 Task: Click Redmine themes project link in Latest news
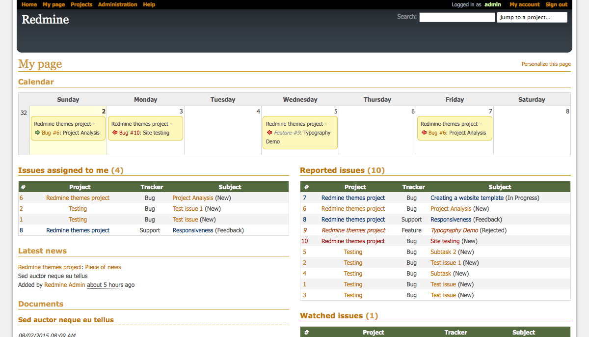point(50,267)
